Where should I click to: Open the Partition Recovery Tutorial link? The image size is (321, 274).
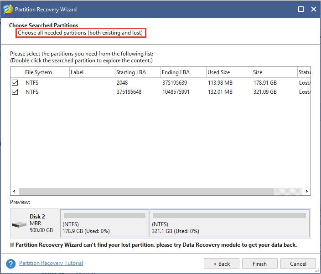pyautogui.click(x=51, y=263)
